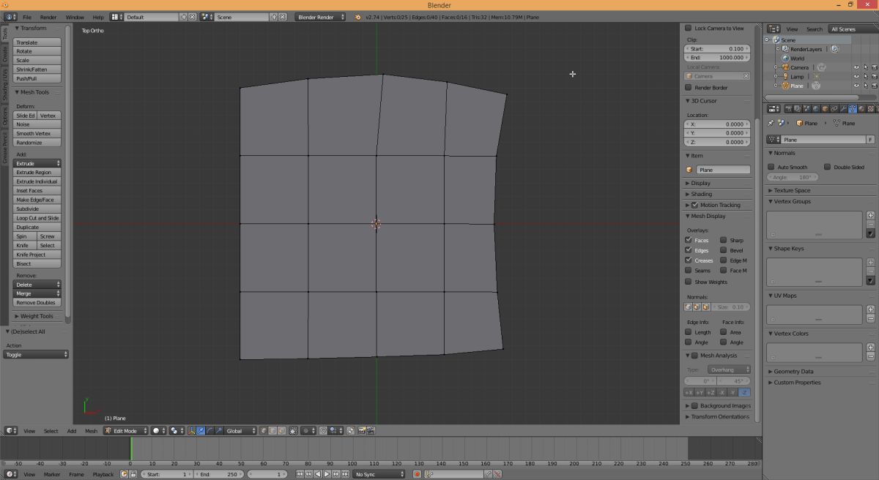Click the timeline play button
The width and height of the screenshot is (879, 480).
tap(327, 474)
